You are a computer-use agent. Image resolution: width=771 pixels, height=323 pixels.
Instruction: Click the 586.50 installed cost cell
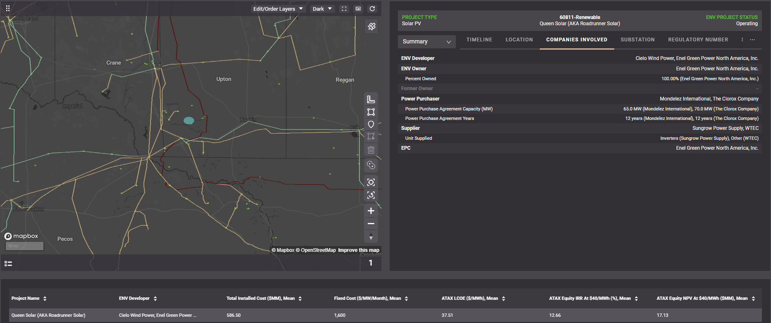234,315
